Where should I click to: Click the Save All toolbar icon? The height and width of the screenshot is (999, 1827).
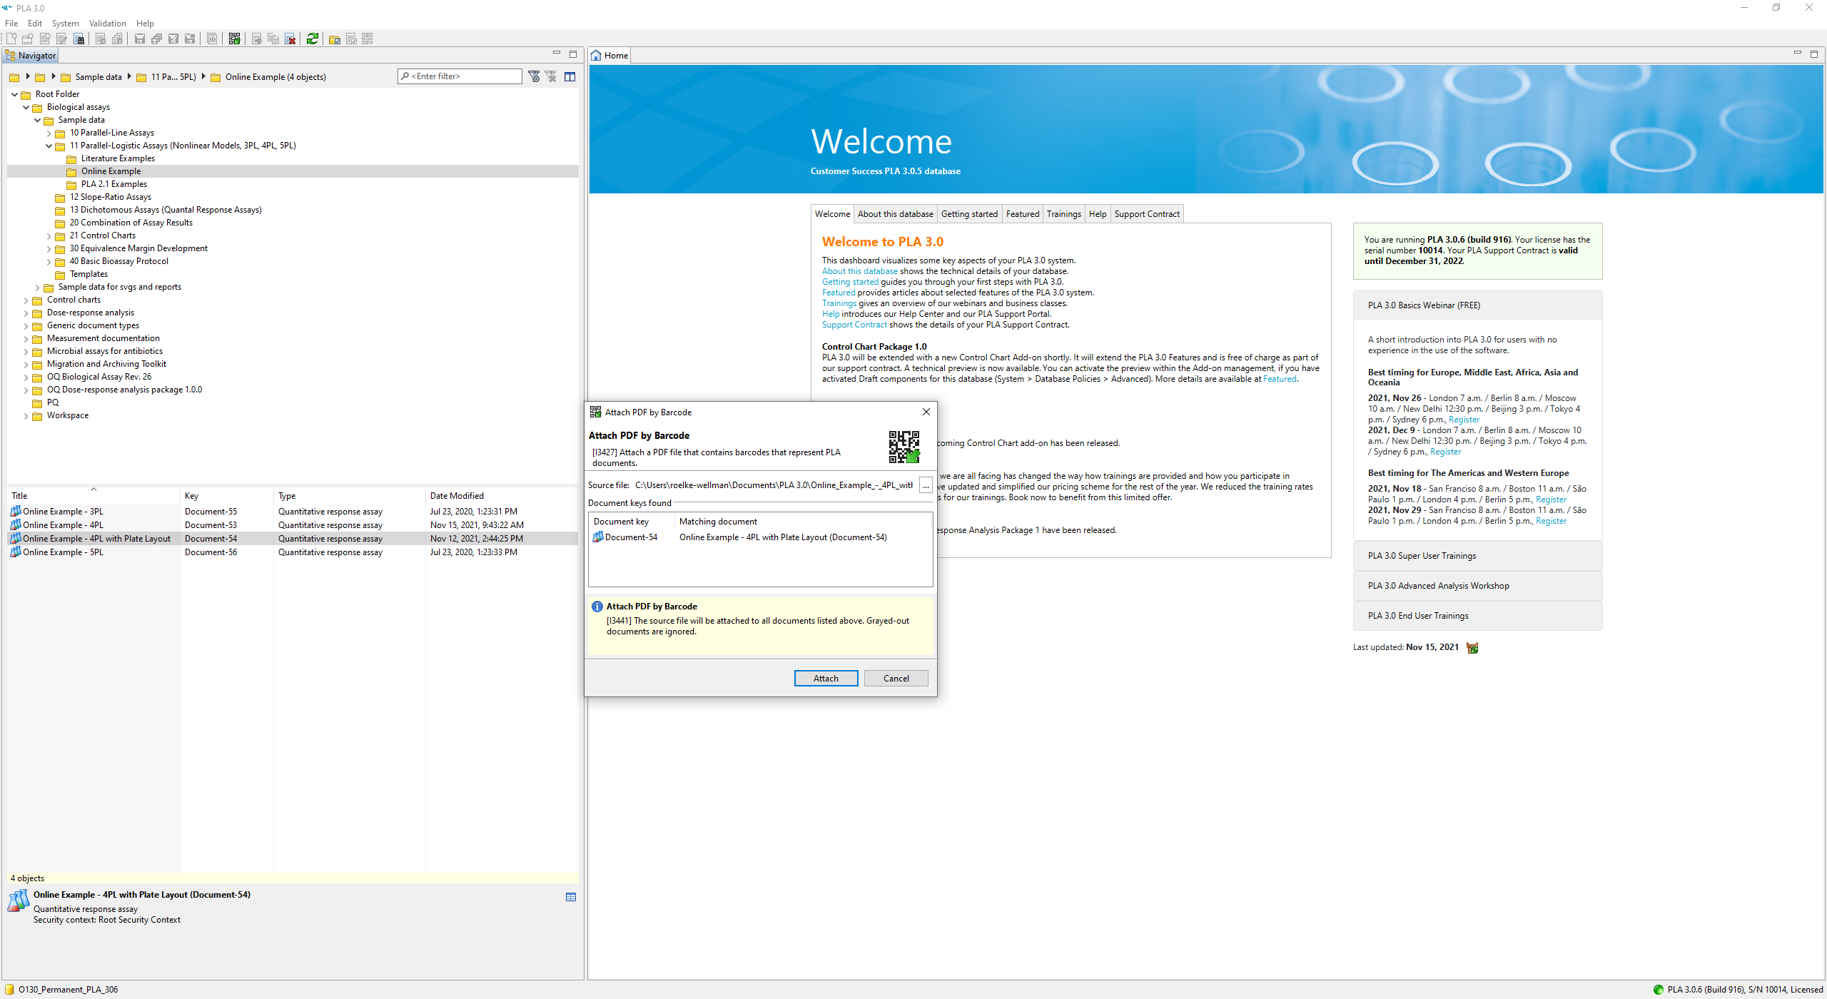(x=156, y=39)
